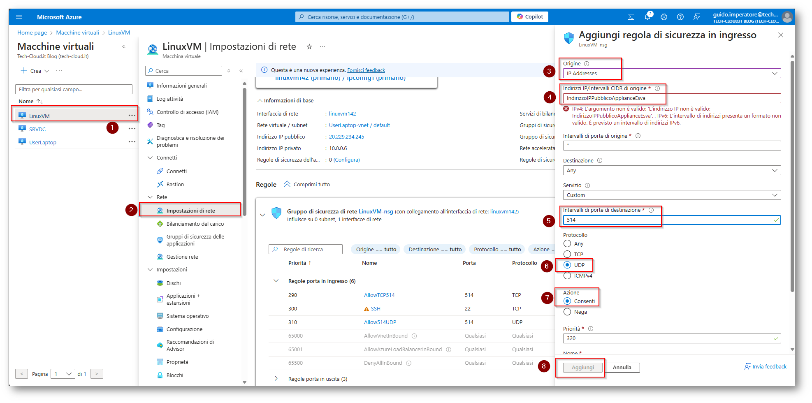Image resolution: width=812 pixels, height=403 pixels.
Task: Click the Annulla button
Action: coord(622,367)
